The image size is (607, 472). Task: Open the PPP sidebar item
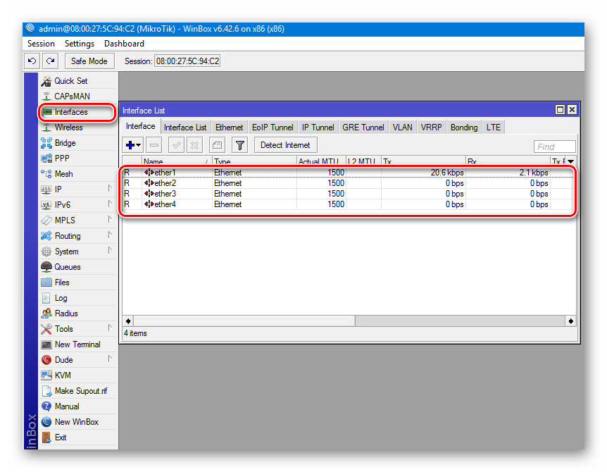[x=78, y=159]
